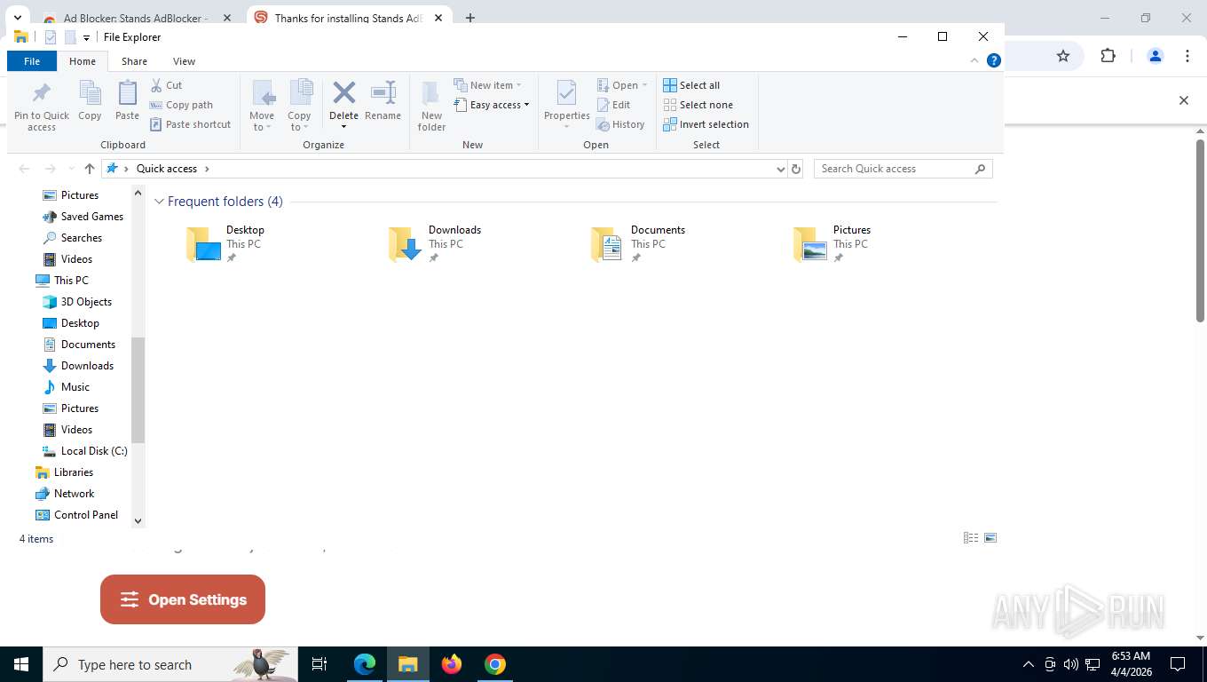Image resolution: width=1207 pixels, height=682 pixels.
Task: Click Paste shortcut in the ribbon
Action: [x=191, y=124]
